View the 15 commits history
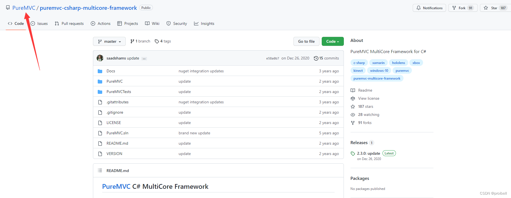 point(326,58)
